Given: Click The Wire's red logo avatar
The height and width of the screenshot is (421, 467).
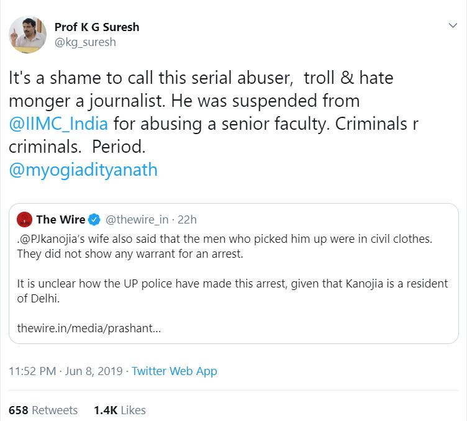Looking at the screenshot, I should pyautogui.click(x=25, y=220).
